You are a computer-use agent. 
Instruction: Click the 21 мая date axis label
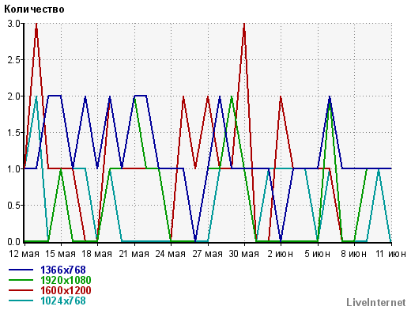[134, 254]
